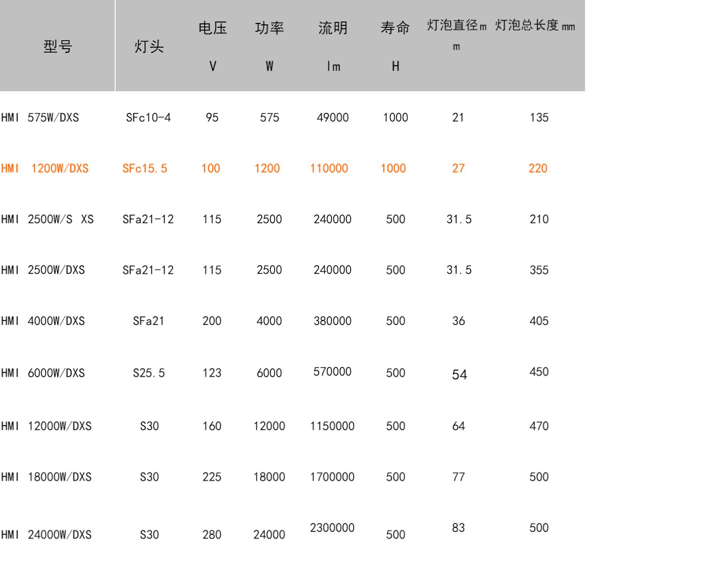Click lumen value 1700000
This screenshot has width=717, height=567.
click(x=332, y=477)
